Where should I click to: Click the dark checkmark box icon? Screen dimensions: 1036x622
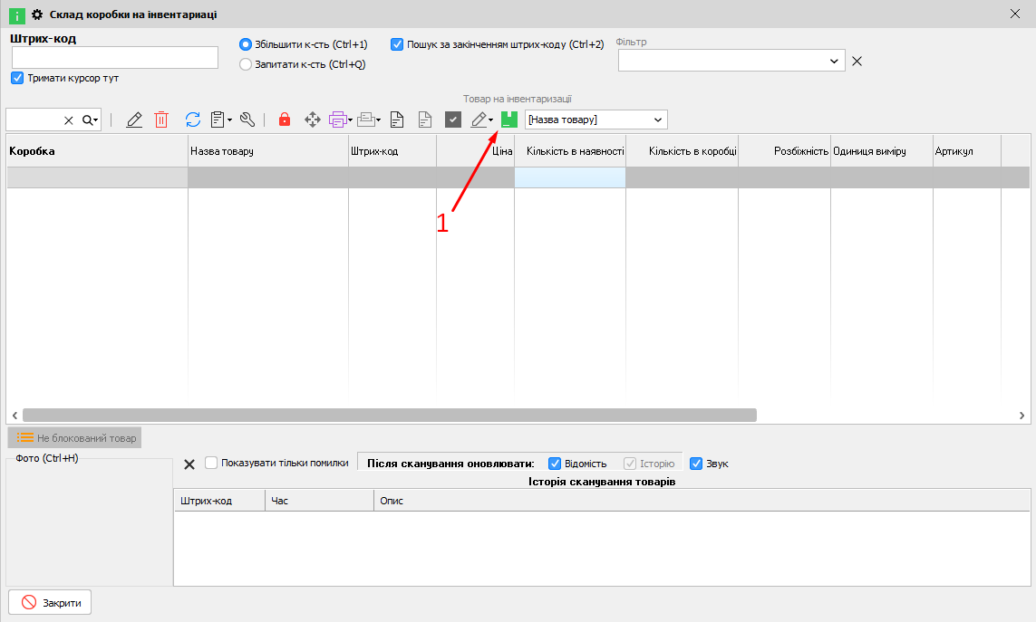(453, 120)
